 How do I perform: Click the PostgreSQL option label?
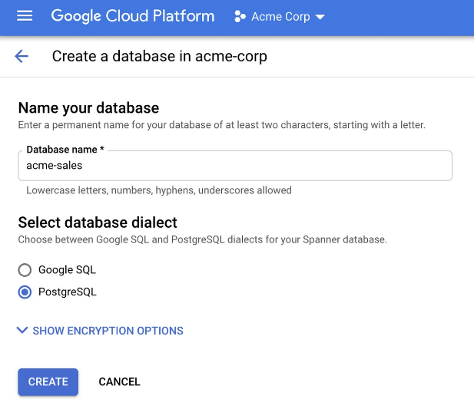click(68, 292)
